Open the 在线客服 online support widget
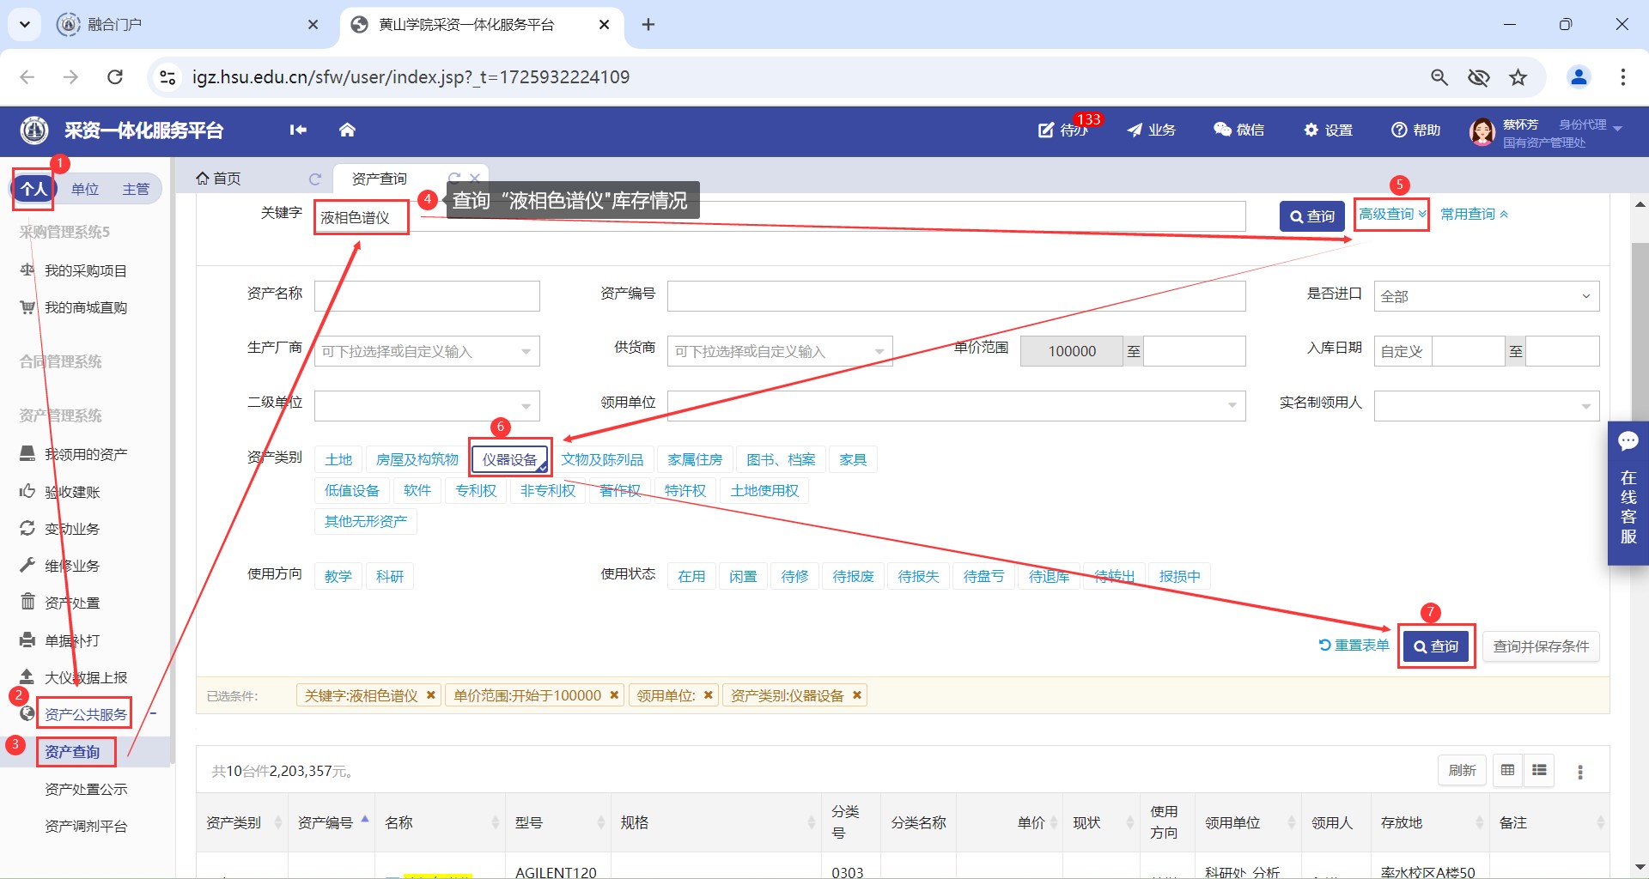 pos(1628,493)
